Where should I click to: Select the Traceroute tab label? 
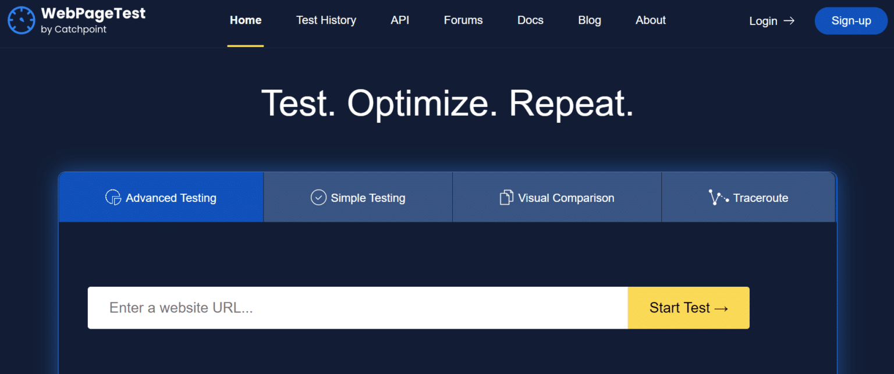(760, 198)
